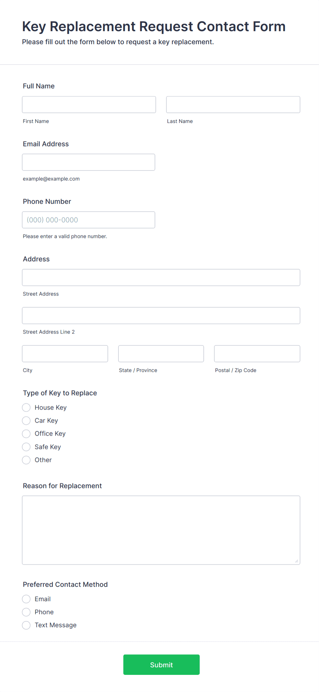Image resolution: width=319 pixels, height=692 pixels.
Task: Click the Phone Number field
Action: coord(88,220)
